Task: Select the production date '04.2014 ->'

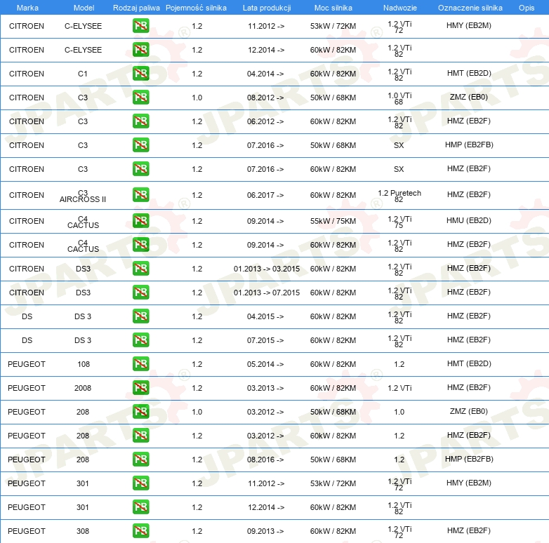Action: [265, 74]
